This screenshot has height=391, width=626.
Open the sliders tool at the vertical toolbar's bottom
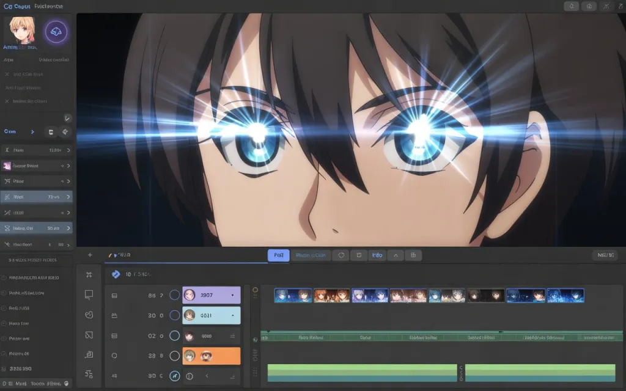click(89, 374)
